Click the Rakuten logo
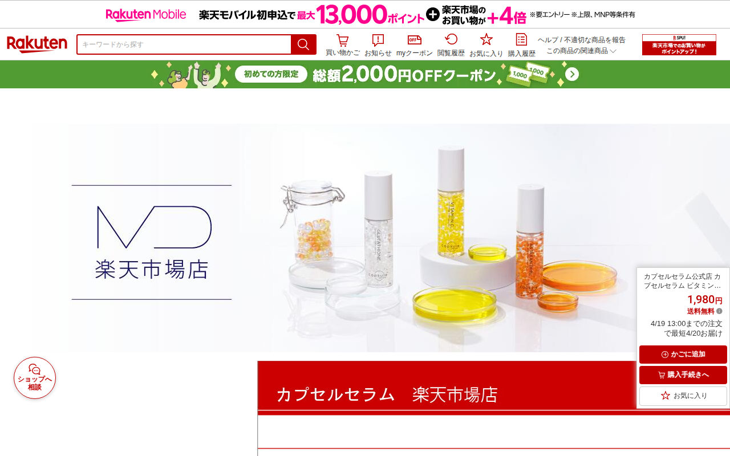Image resolution: width=730 pixels, height=456 pixels. point(37,44)
